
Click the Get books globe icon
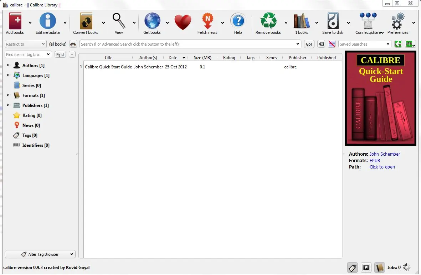(152, 21)
